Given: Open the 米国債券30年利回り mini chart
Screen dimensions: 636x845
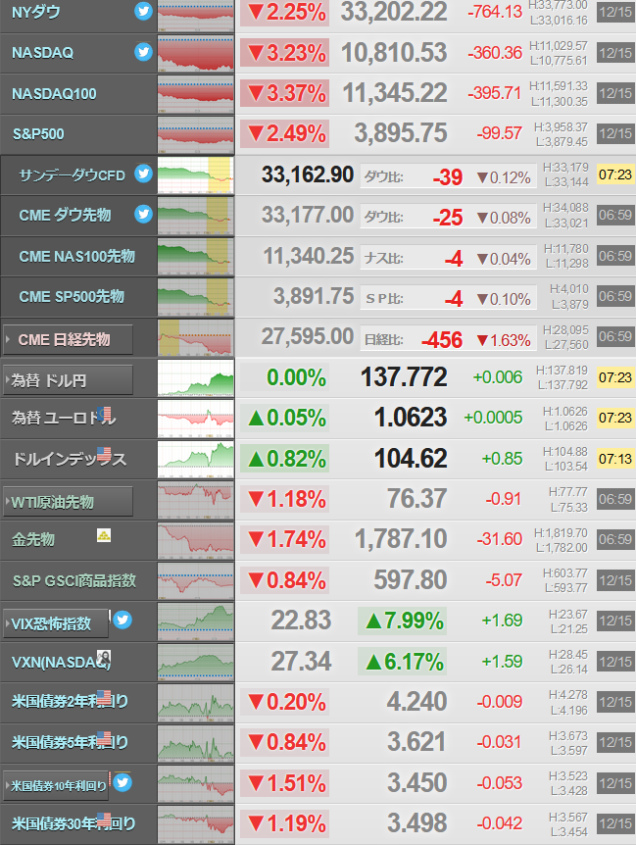Looking at the screenshot, I should (196, 825).
